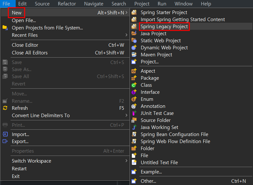The width and height of the screenshot is (253, 185).
Task: Choose Export... menu entry text
Action: (x=20, y=141)
